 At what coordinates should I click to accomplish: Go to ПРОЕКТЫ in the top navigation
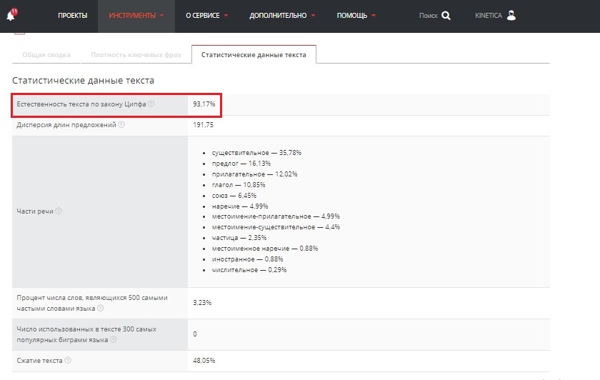pos(72,16)
